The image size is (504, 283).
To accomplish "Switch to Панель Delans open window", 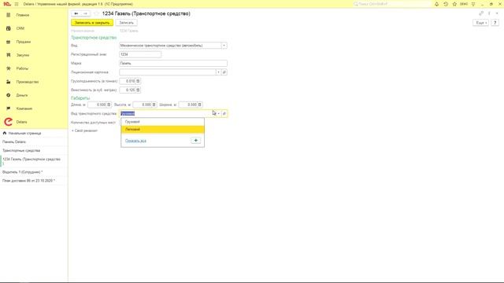I will pos(14,141).
